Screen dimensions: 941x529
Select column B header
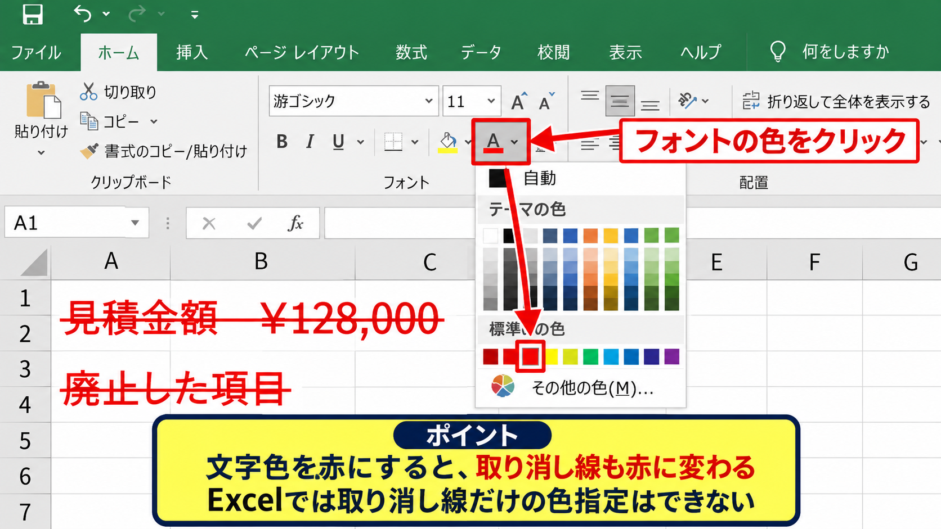click(261, 261)
